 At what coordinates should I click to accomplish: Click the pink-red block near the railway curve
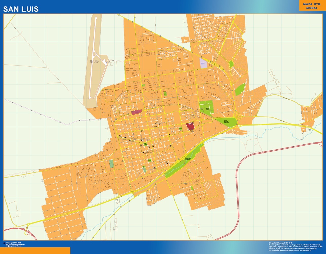click(136, 112)
